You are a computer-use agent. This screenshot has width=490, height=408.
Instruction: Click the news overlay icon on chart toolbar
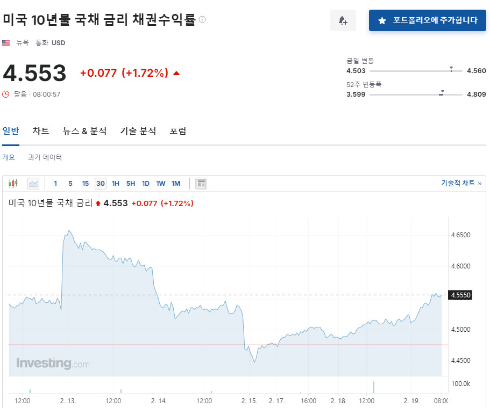point(201,184)
